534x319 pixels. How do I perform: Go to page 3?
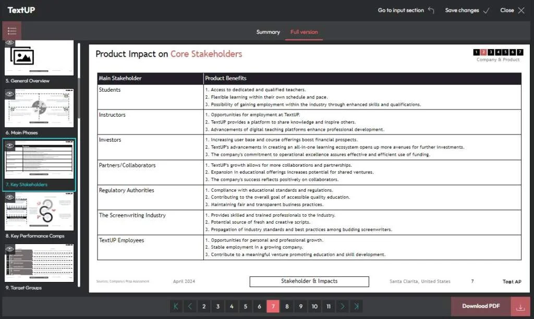[x=218, y=306]
